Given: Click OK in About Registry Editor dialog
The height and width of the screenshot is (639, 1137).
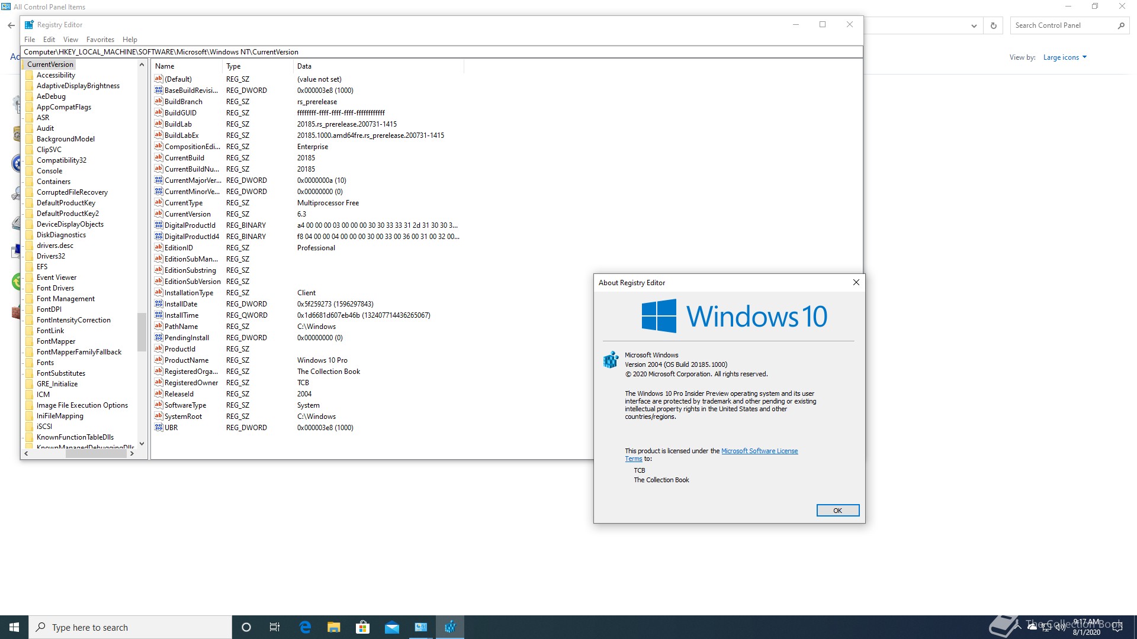Looking at the screenshot, I should (x=837, y=511).
